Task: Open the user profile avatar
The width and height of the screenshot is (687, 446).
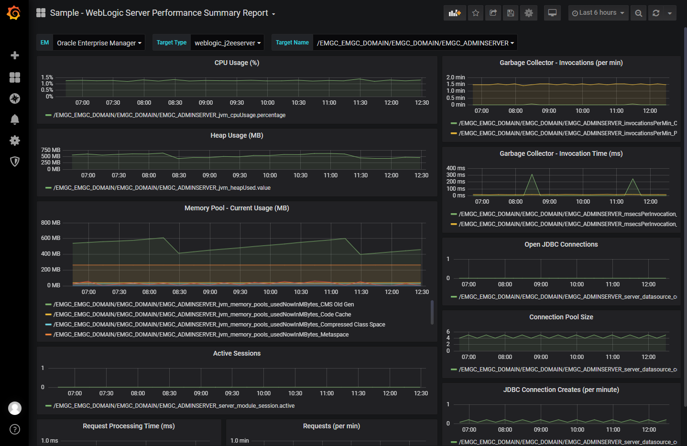Action: (15, 408)
